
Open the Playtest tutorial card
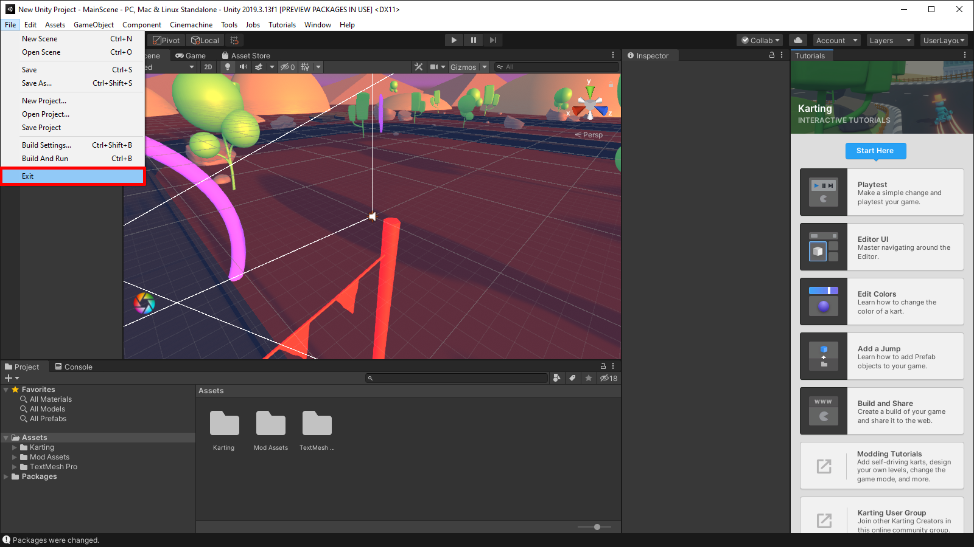881,192
